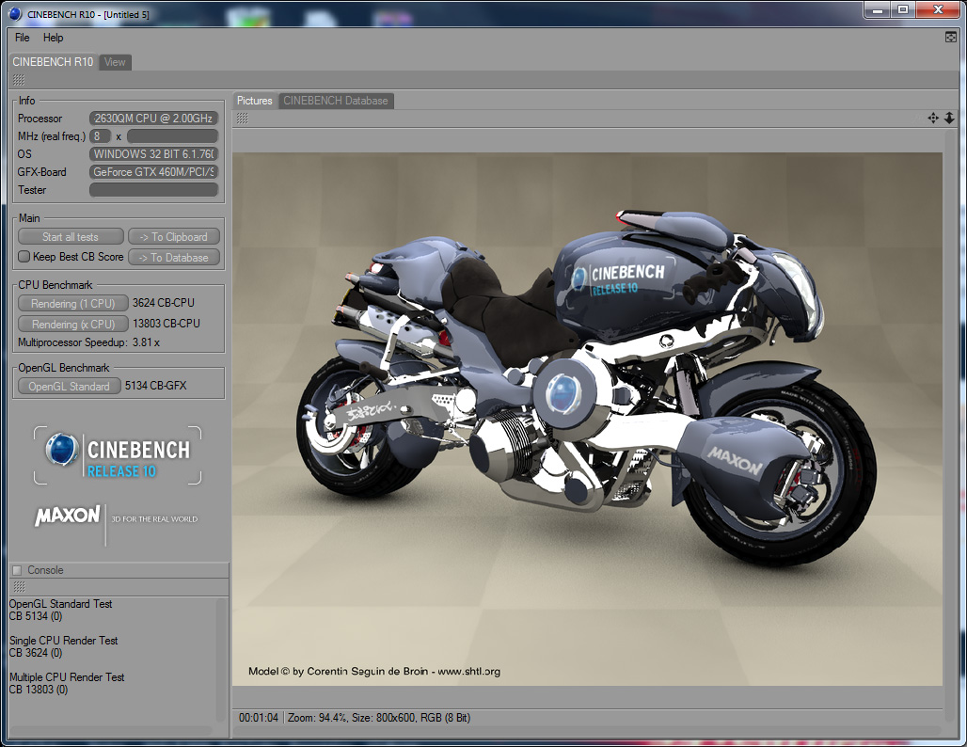The width and height of the screenshot is (967, 747).
Task: Click the Single CPU Render Test console line
Action: coord(64,641)
